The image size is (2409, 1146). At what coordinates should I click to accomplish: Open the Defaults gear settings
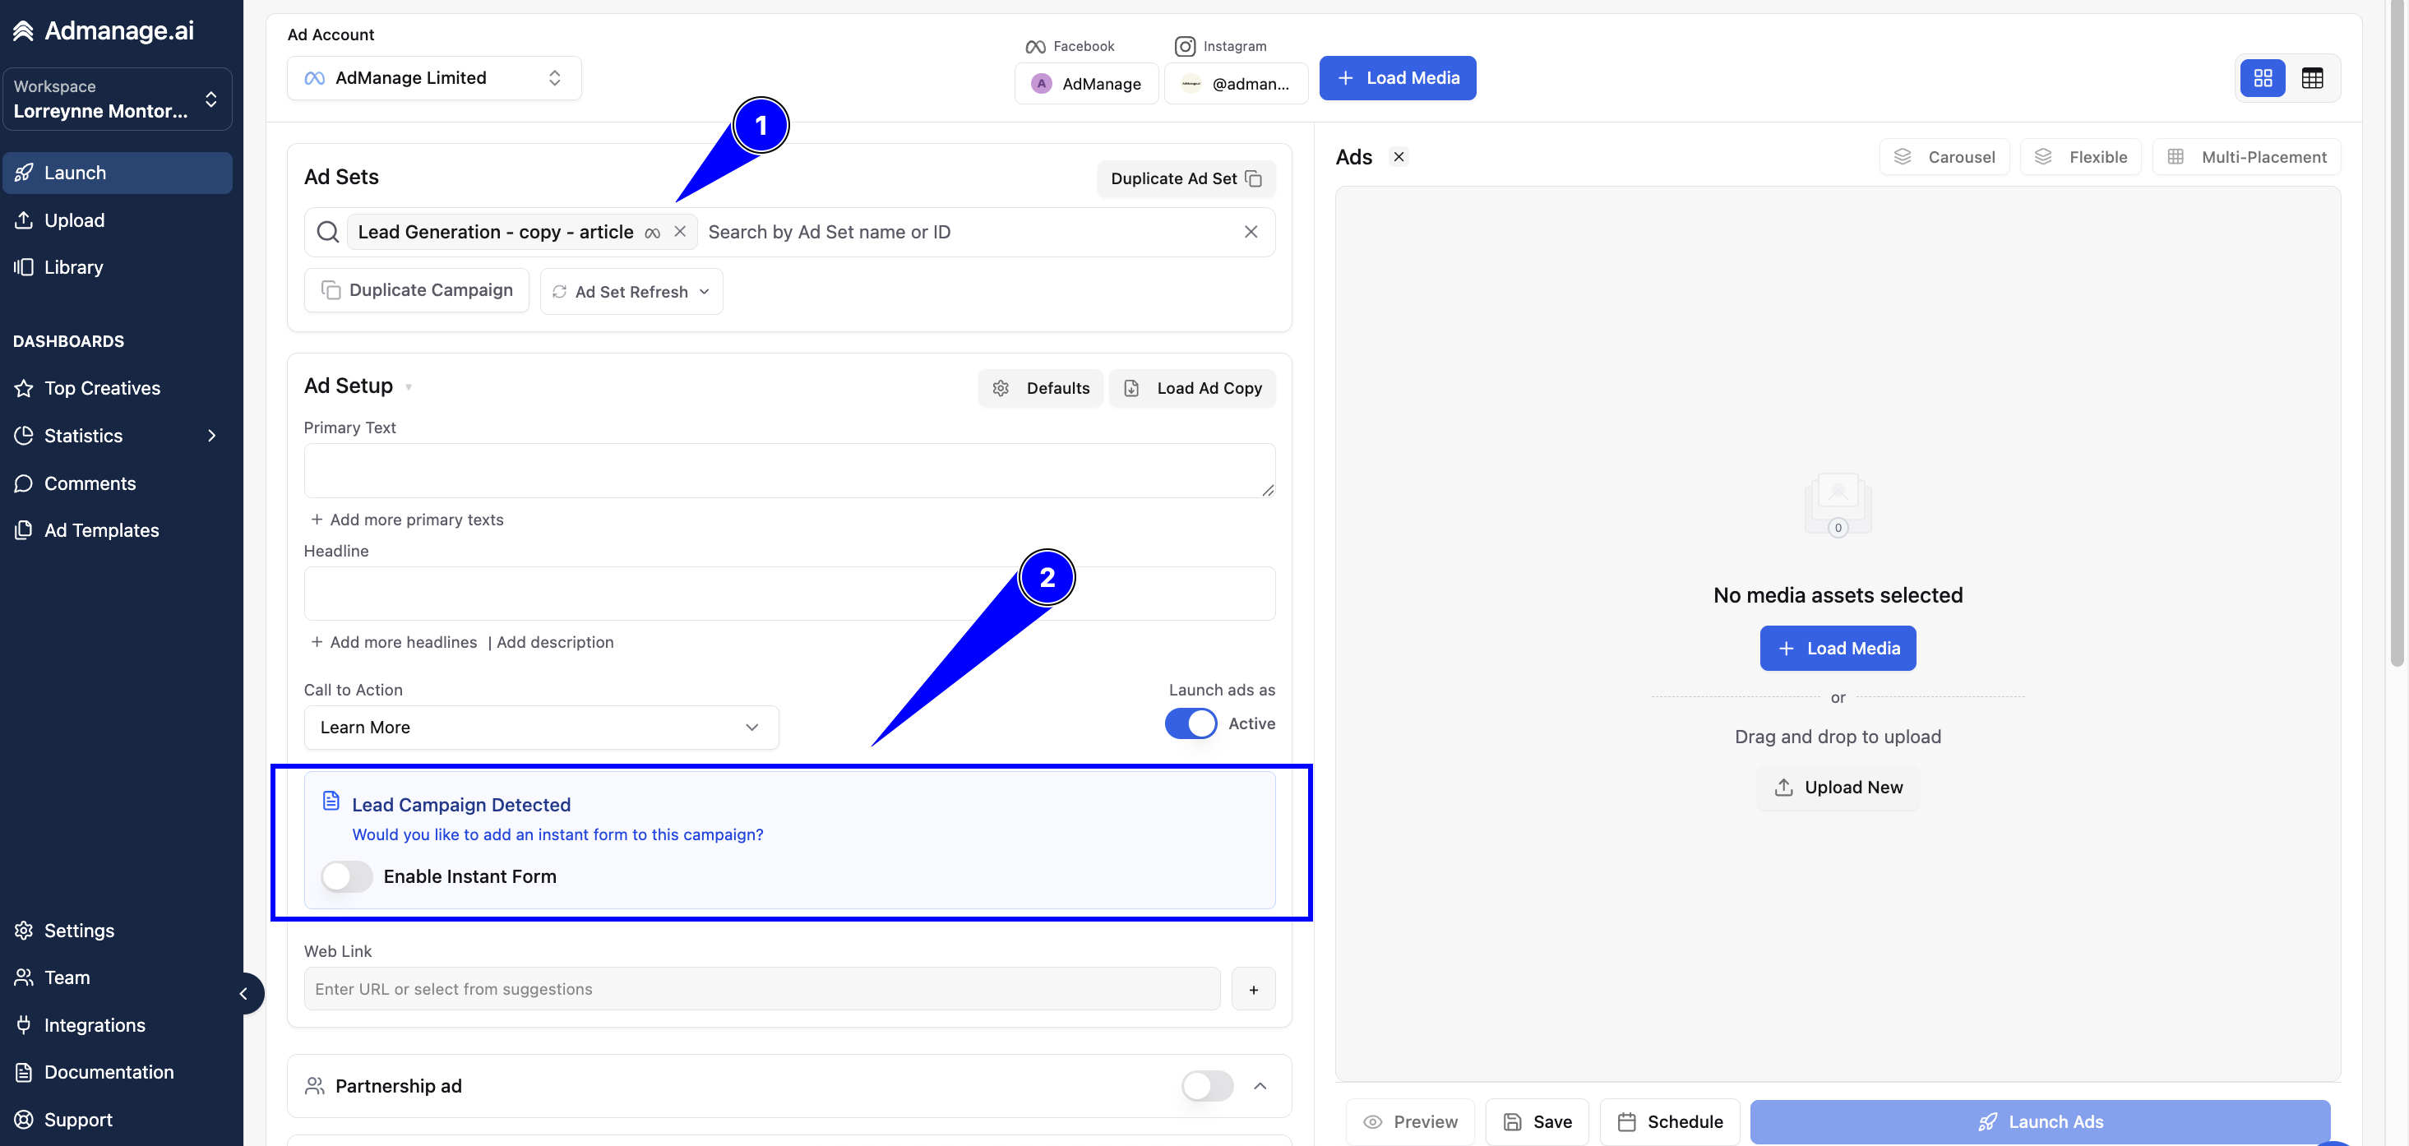(x=1041, y=388)
